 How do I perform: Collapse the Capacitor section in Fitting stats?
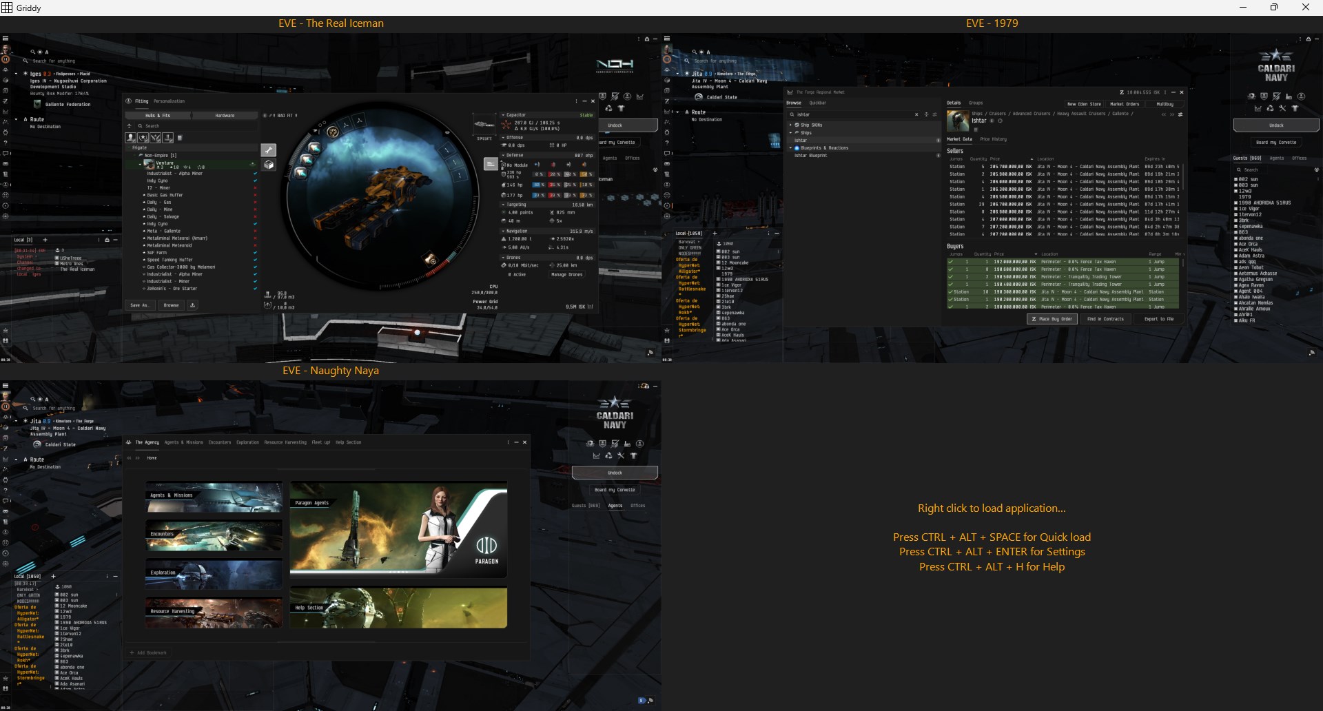click(x=503, y=115)
